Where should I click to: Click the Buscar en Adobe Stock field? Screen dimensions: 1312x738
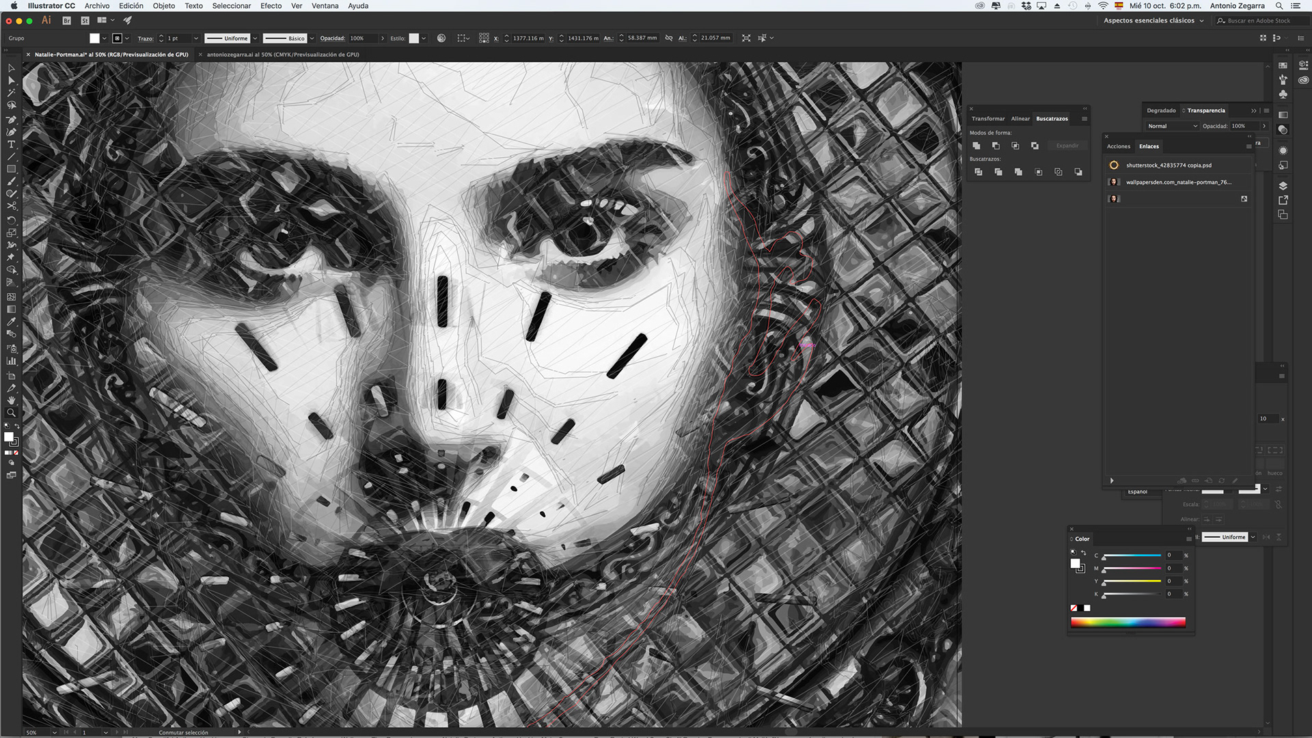[1259, 20]
